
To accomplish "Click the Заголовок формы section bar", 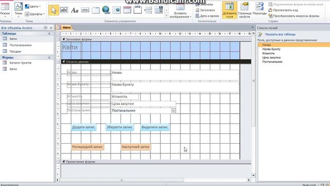I will (156, 39).
